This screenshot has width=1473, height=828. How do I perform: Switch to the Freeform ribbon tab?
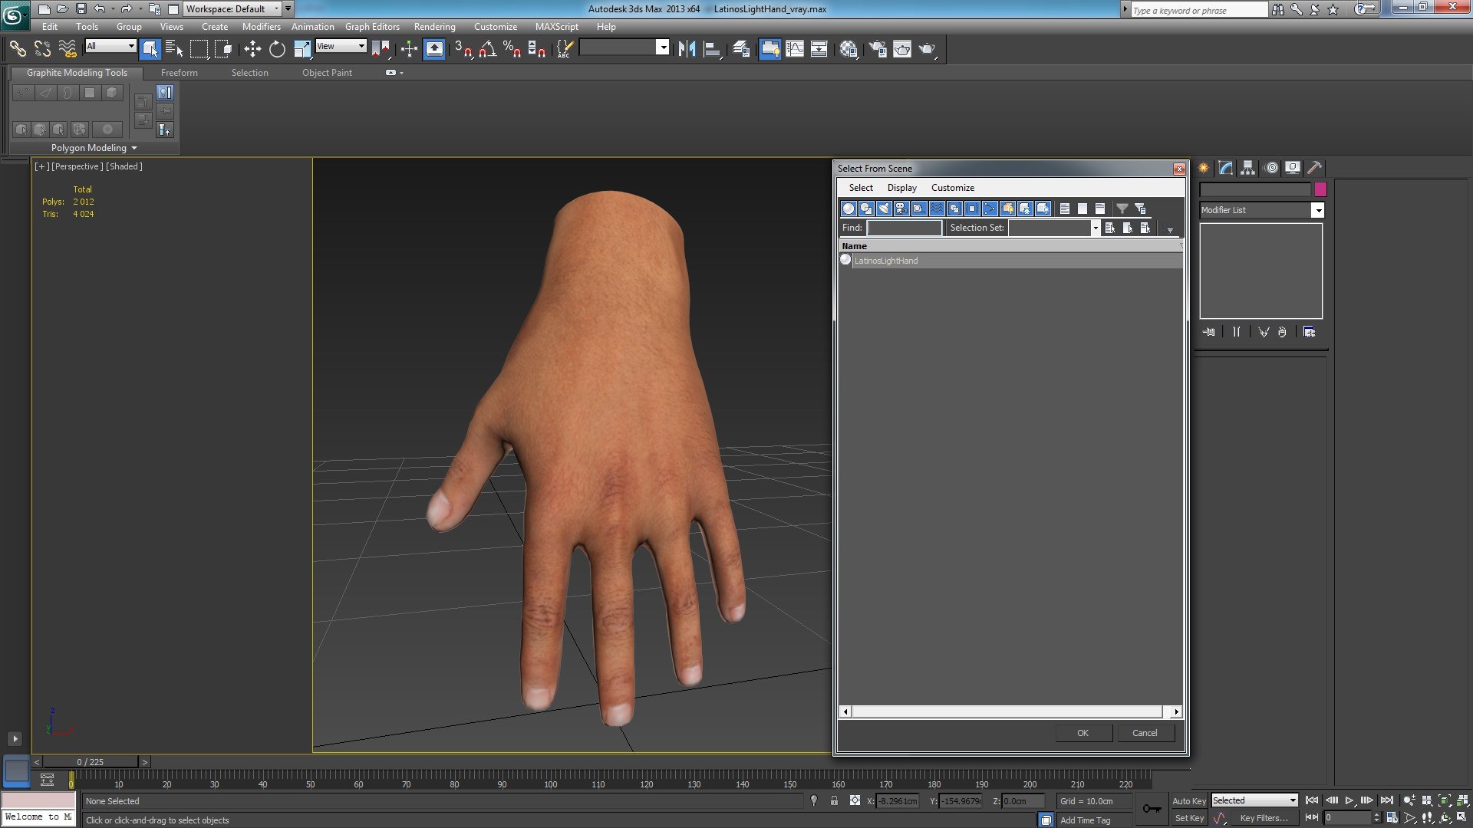tap(179, 73)
